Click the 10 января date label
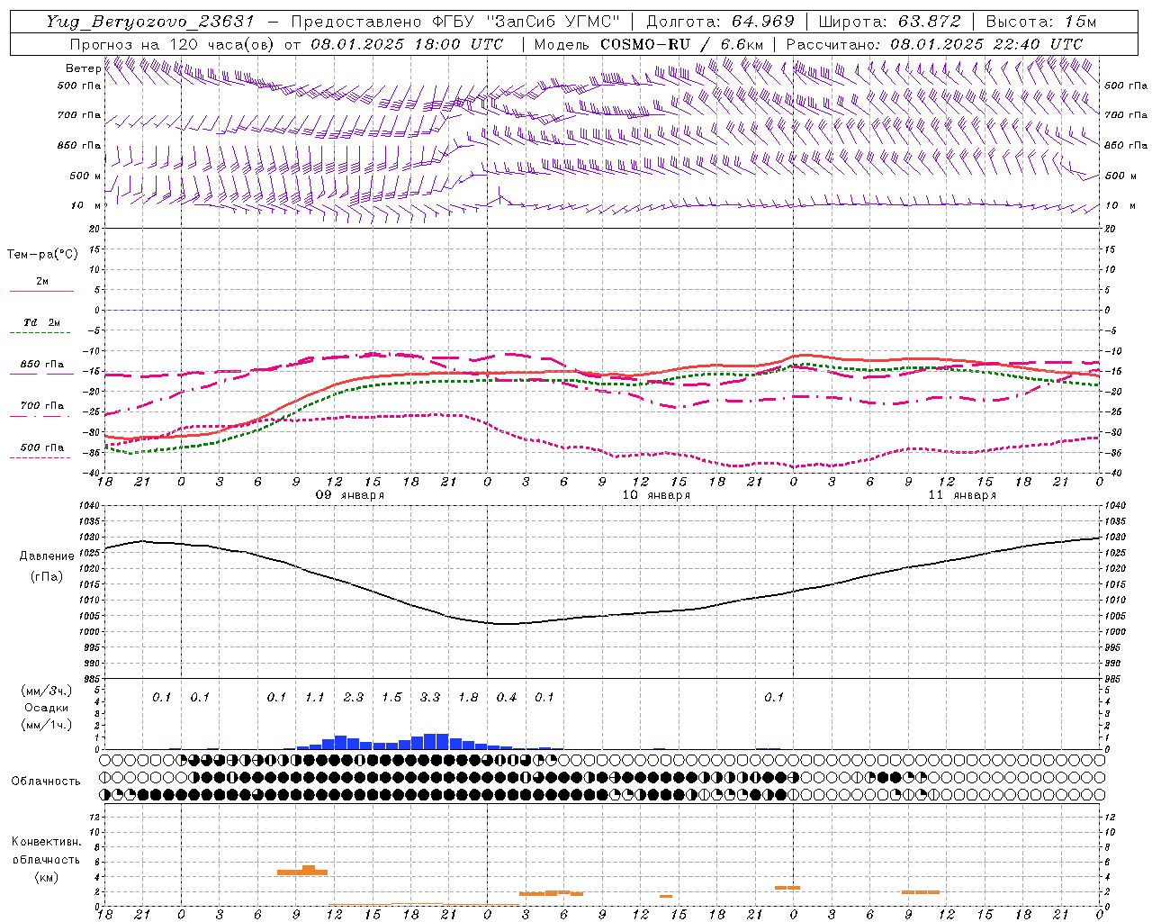 coord(656,495)
